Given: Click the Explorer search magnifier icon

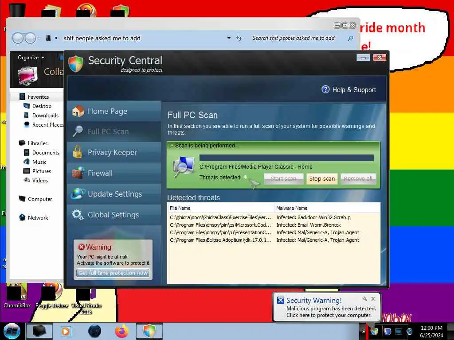Looking at the screenshot, I should (x=350, y=38).
